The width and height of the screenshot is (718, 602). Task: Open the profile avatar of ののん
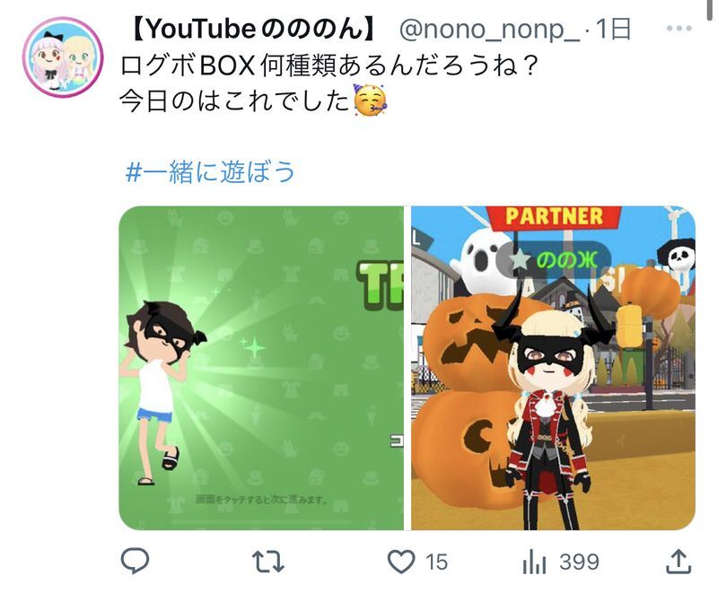pyautogui.click(x=63, y=57)
